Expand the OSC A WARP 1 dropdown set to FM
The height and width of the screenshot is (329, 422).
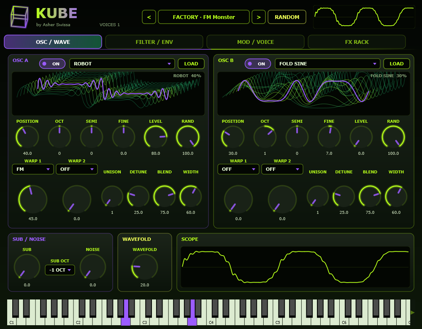33,169
